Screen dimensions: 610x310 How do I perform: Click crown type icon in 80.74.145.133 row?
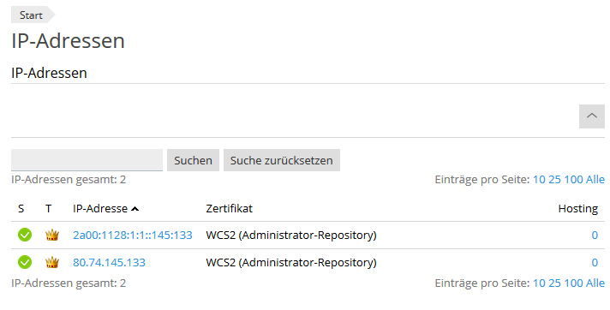52,262
